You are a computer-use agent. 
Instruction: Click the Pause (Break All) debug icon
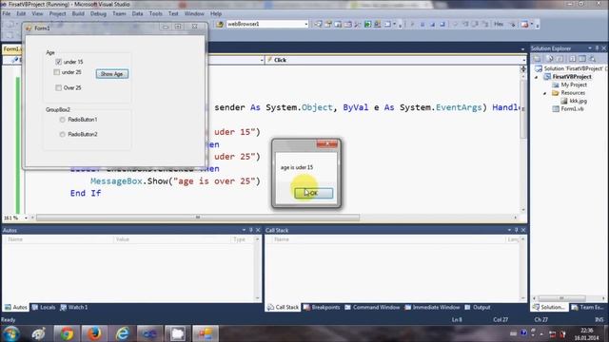[422, 24]
